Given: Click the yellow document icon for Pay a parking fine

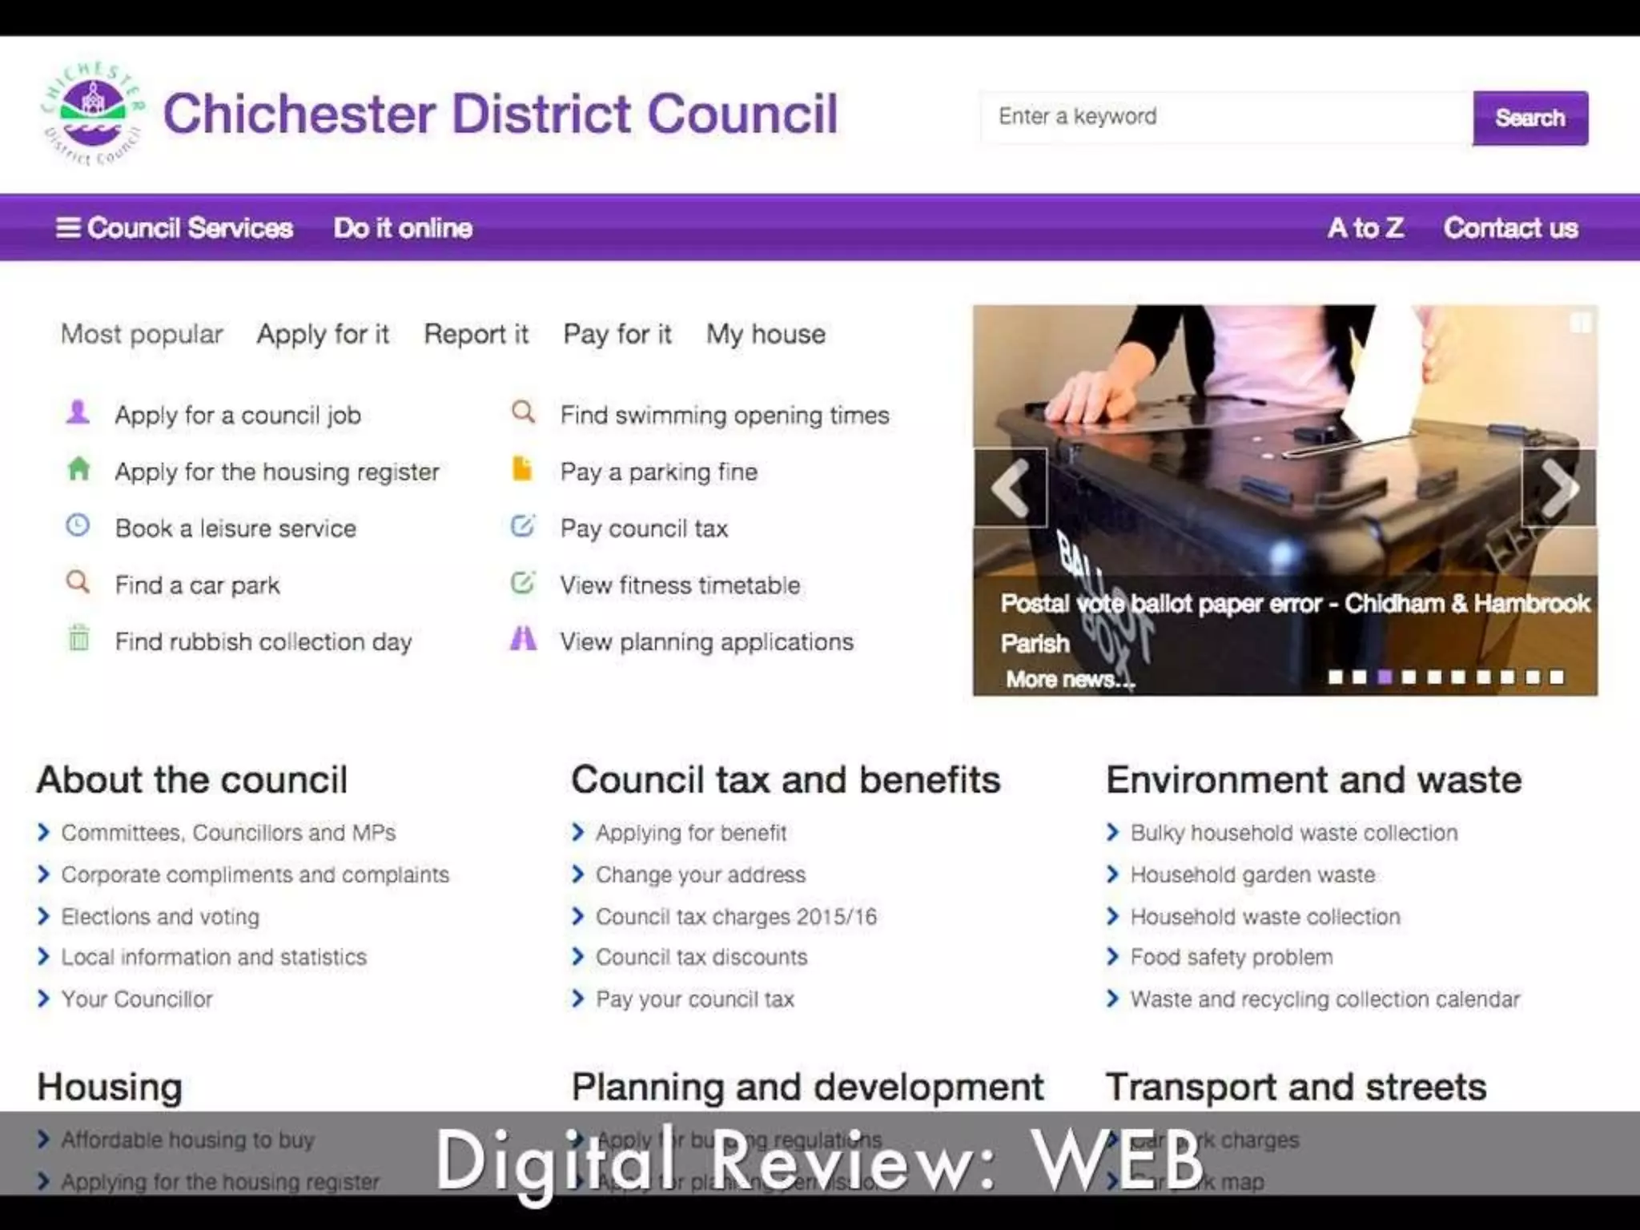Looking at the screenshot, I should [x=522, y=468].
